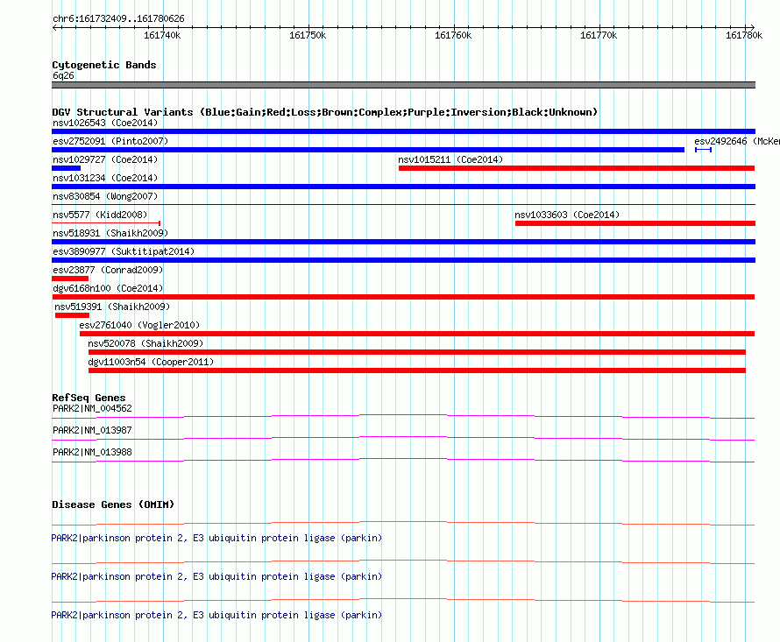
Task: Click the magenta gene line under PARK2|NM_004562
Action: [403, 416]
